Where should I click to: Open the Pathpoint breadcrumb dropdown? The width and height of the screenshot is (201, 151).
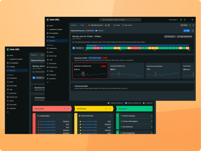tap(74, 25)
